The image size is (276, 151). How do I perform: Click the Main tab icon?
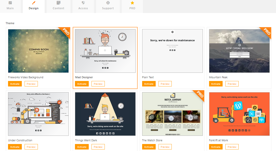tap(10, 3)
